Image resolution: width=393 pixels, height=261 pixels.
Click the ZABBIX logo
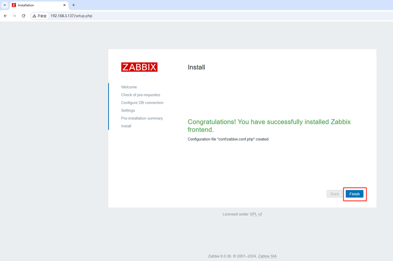pyautogui.click(x=139, y=67)
